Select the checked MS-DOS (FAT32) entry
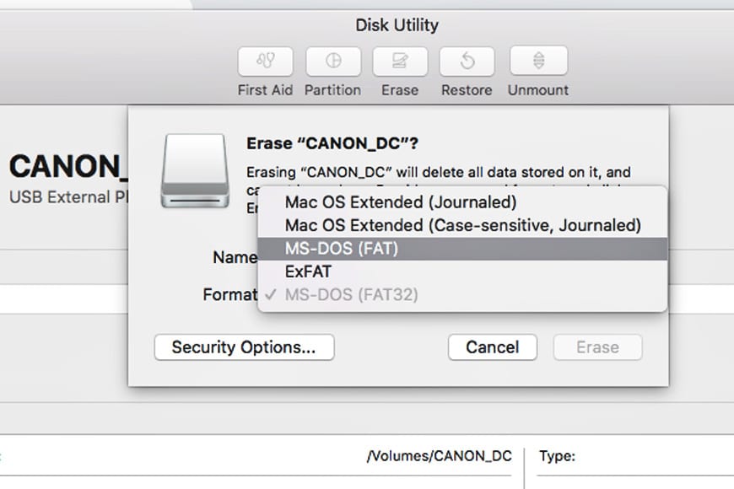Screen dimensions: 734x489 tap(351, 295)
